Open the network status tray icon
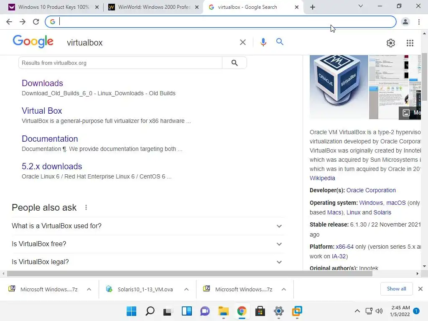428x321 pixels. [369, 311]
